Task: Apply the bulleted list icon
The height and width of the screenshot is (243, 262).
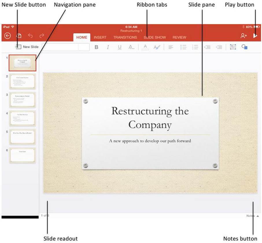Action: point(183,47)
